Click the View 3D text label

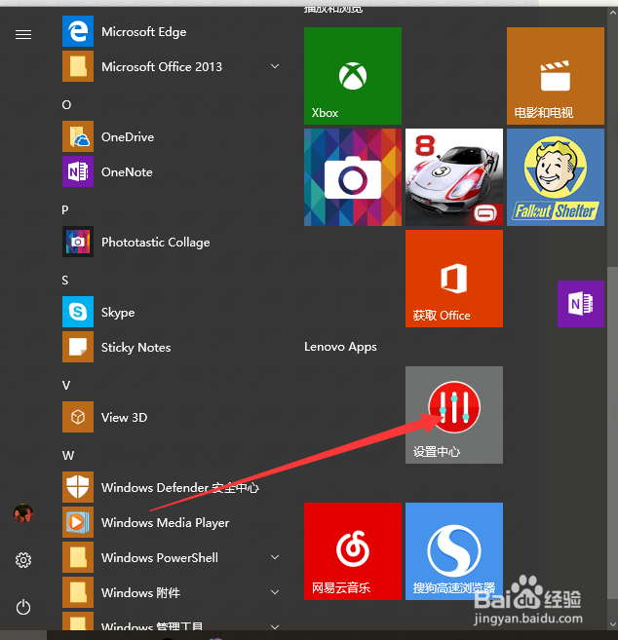point(124,418)
